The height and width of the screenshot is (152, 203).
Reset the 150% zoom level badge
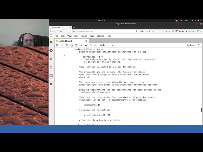[x=141, y=31]
